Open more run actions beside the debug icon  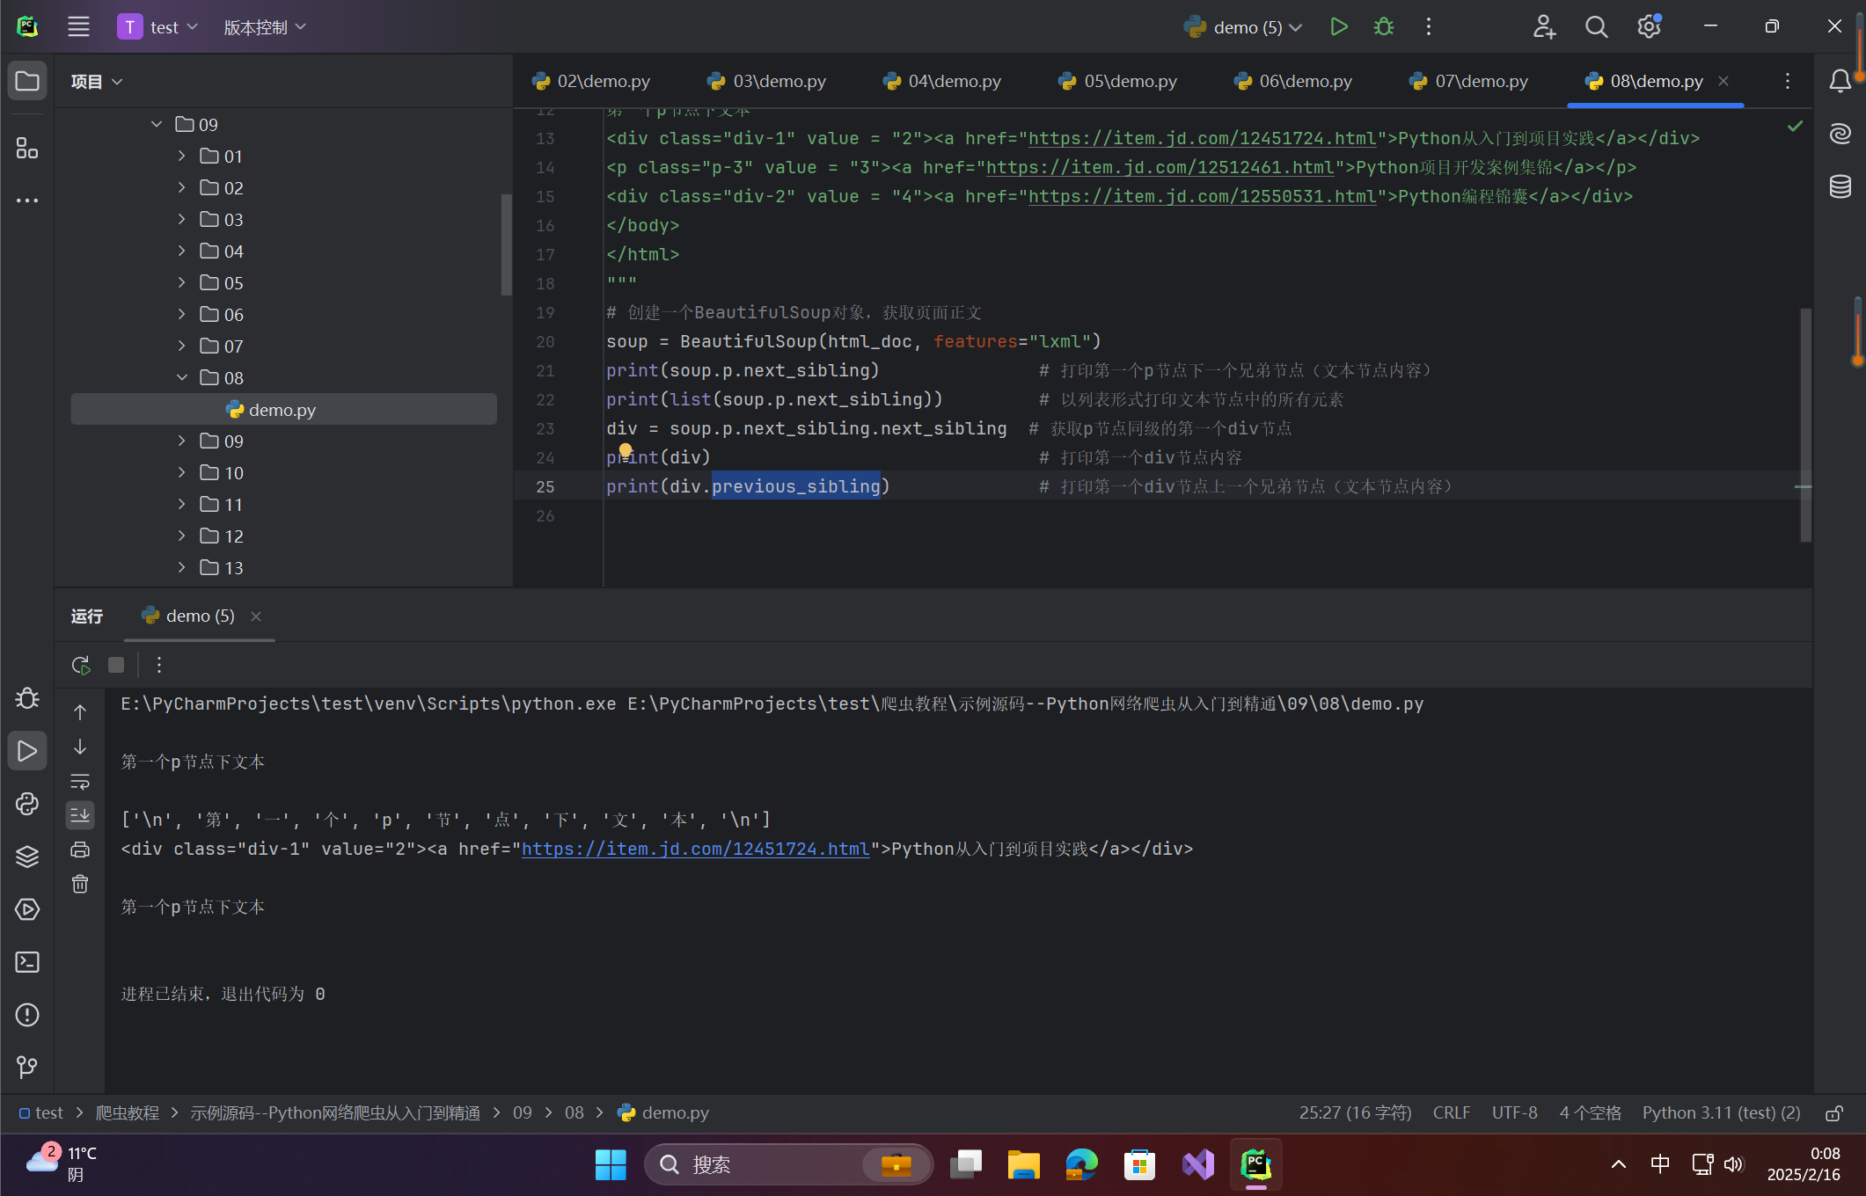pyautogui.click(x=1429, y=26)
